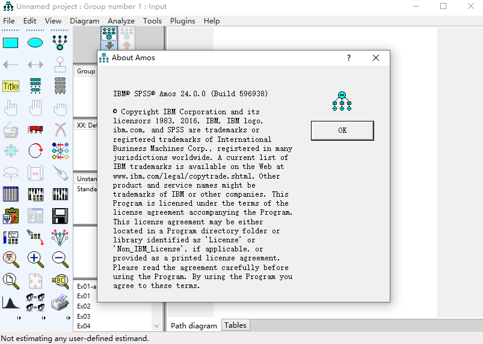The image size is (483, 344).
Task: Toggle view output path diagram button
Action: point(126,38)
